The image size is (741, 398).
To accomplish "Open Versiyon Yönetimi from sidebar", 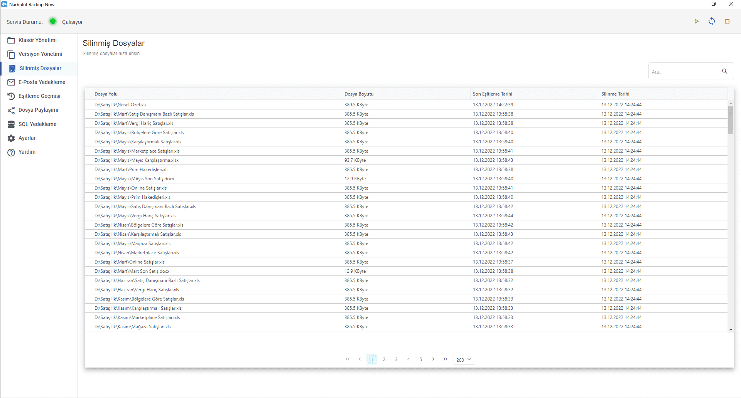I will [x=40, y=54].
